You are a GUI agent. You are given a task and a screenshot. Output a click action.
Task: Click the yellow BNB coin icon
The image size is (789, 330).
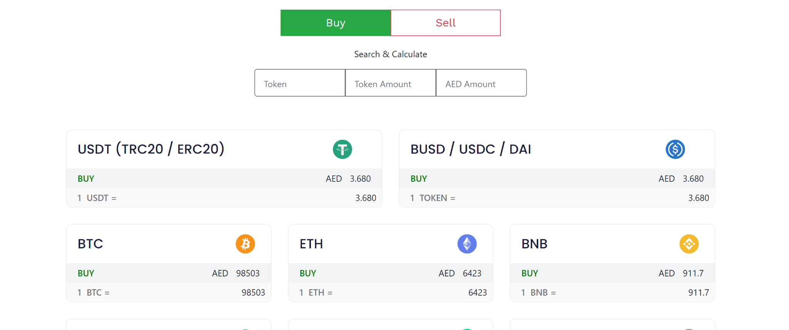(689, 244)
